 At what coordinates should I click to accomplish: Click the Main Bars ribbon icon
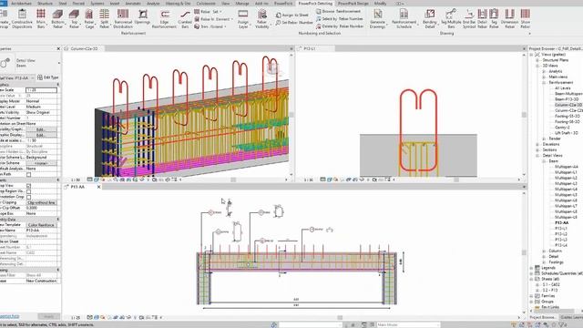41,18
